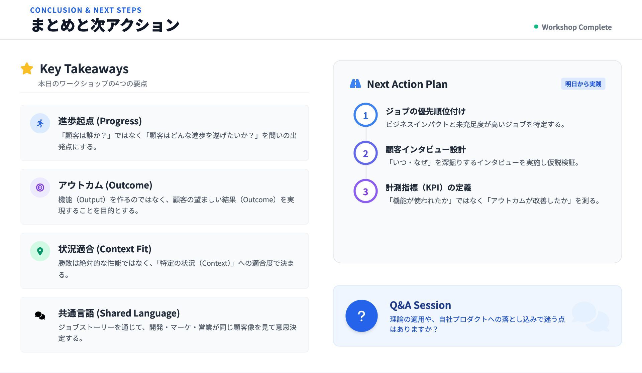Screen dimensions: 642x373
Task: Click the blue question mark circle icon
Action: 361,316
